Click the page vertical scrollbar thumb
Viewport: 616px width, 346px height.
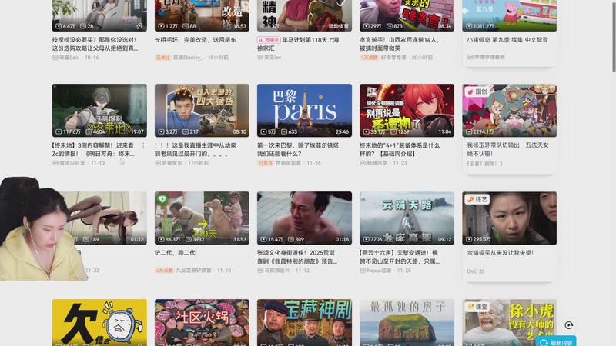(614, 35)
